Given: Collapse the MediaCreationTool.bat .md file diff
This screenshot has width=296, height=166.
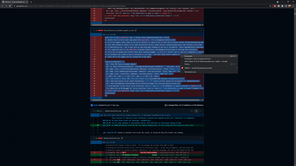Looking at the screenshot, I should (94, 111).
